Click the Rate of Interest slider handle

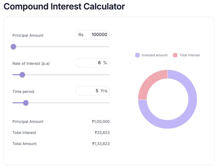(22, 75)
